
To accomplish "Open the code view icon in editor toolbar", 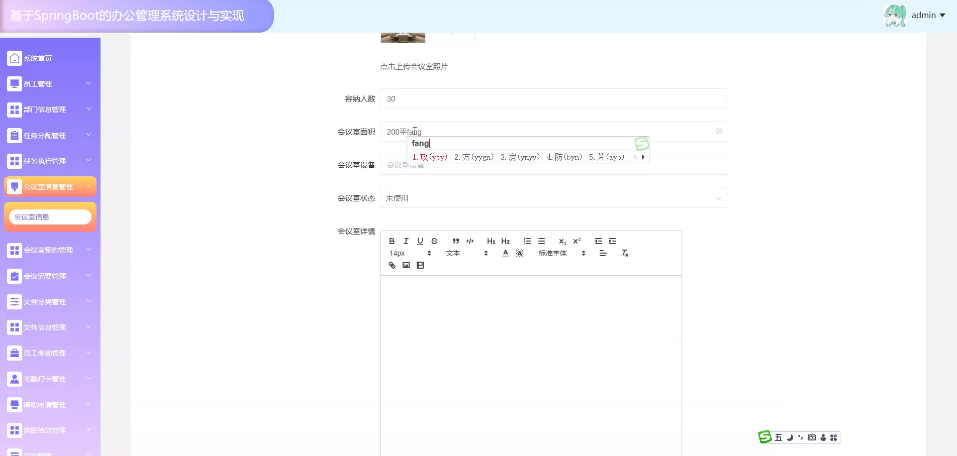I will point(470,241).
